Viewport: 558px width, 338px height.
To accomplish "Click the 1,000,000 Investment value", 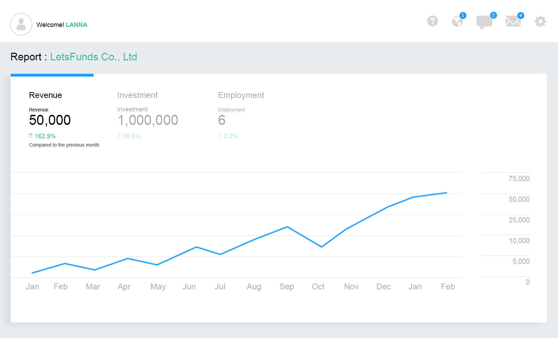I will 148,120.
